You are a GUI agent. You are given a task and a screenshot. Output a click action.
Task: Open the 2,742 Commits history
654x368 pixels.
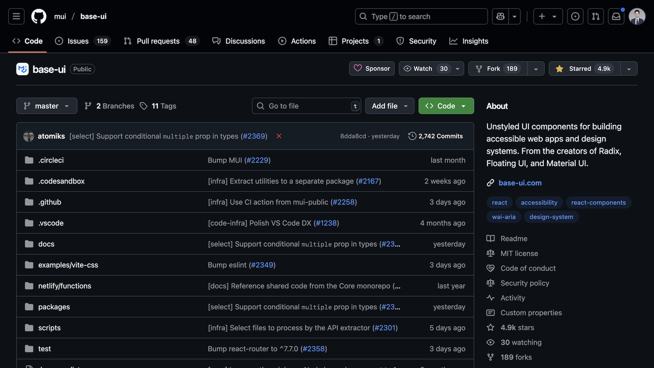point(436,136)
